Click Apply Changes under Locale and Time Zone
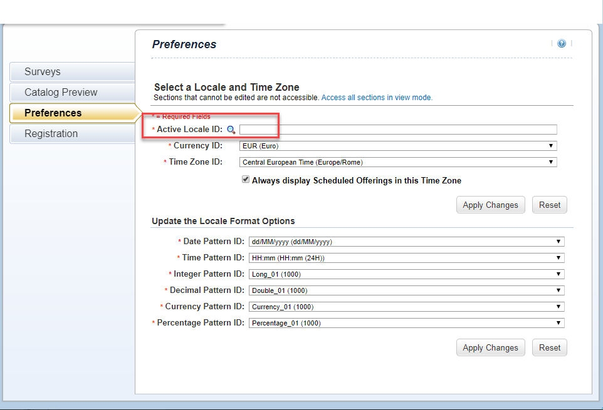603x410 pixels. click(490, 205)
